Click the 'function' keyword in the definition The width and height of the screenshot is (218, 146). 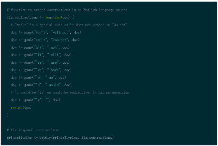[53, 17]
